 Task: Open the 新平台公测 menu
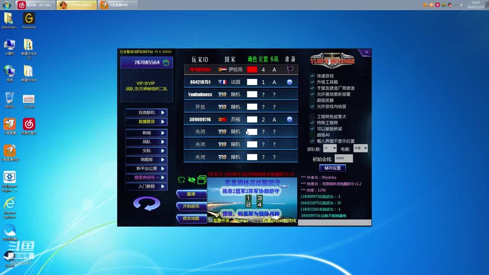pos(146,168)
